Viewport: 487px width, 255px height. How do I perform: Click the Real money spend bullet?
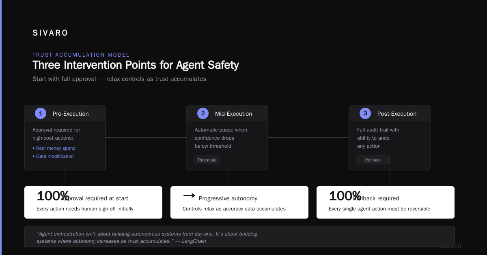pyautogui.click(x=54, y=148)
